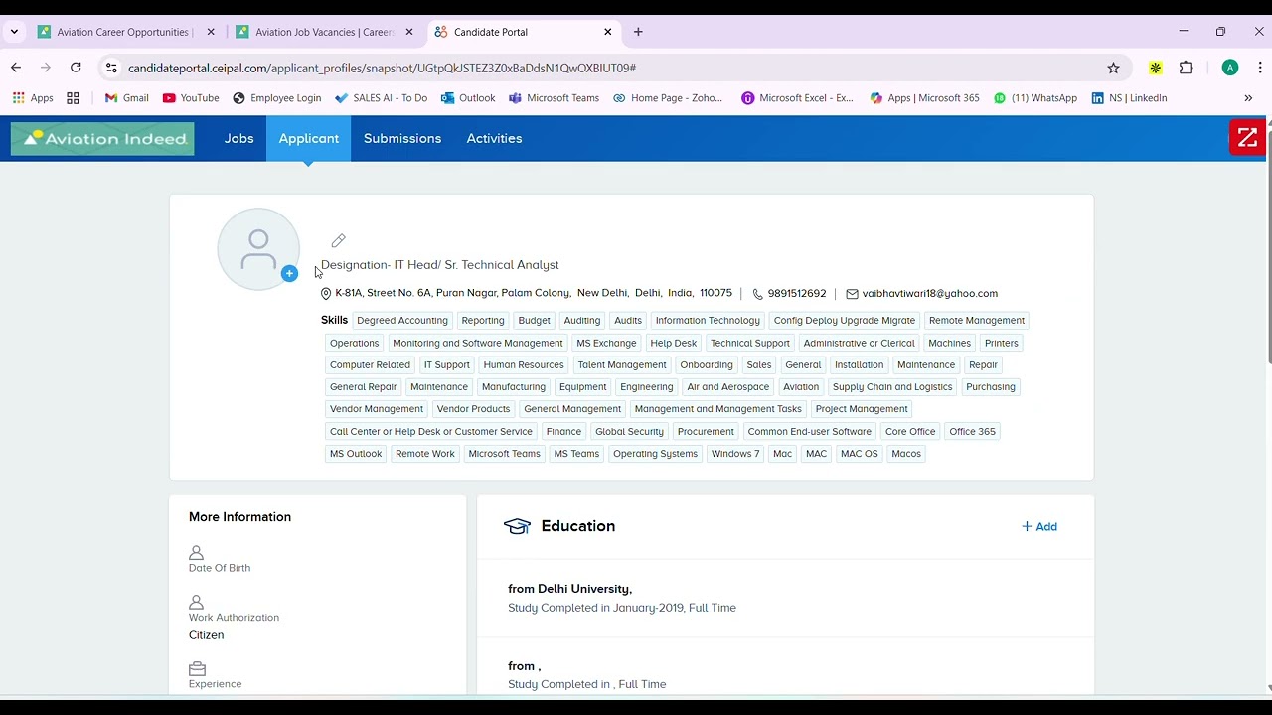Image resolution: width=1272 pixels, height=715 pixels.
Task: Open Chrome profile avatar A
Action: [1230, 68]
